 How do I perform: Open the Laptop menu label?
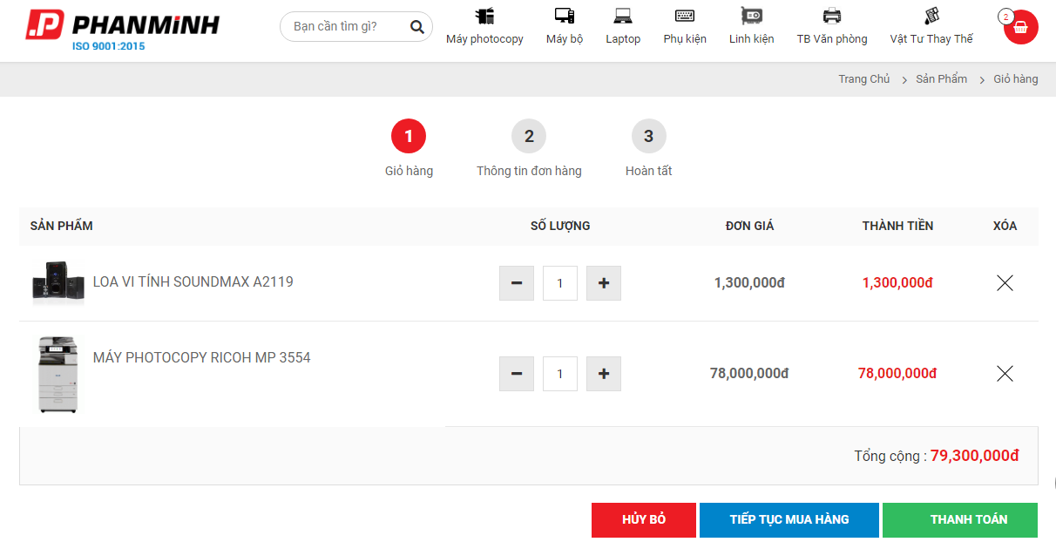click(623, 39)
